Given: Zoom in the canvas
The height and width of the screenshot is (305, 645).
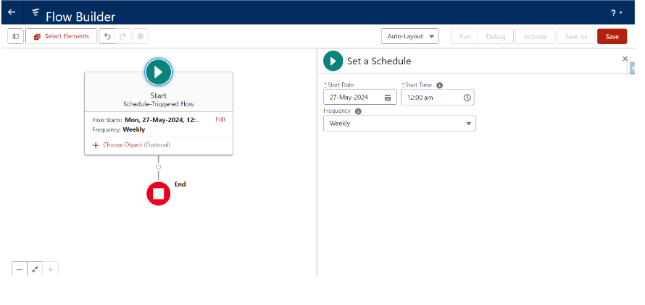Looking at the screenshot, I should [50, 270].
